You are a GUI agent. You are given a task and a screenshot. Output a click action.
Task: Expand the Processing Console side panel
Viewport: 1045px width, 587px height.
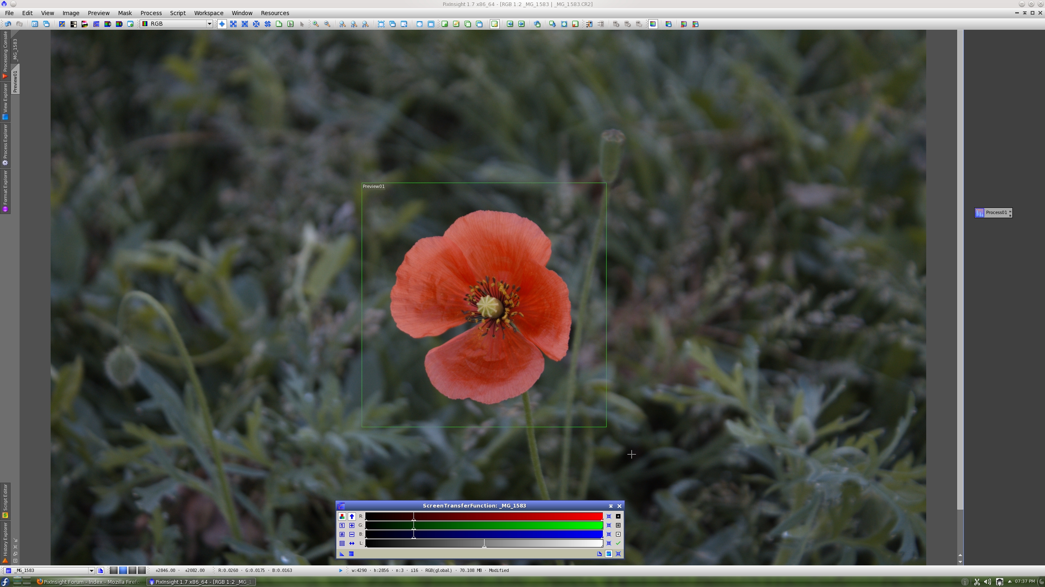coord(5,55)
